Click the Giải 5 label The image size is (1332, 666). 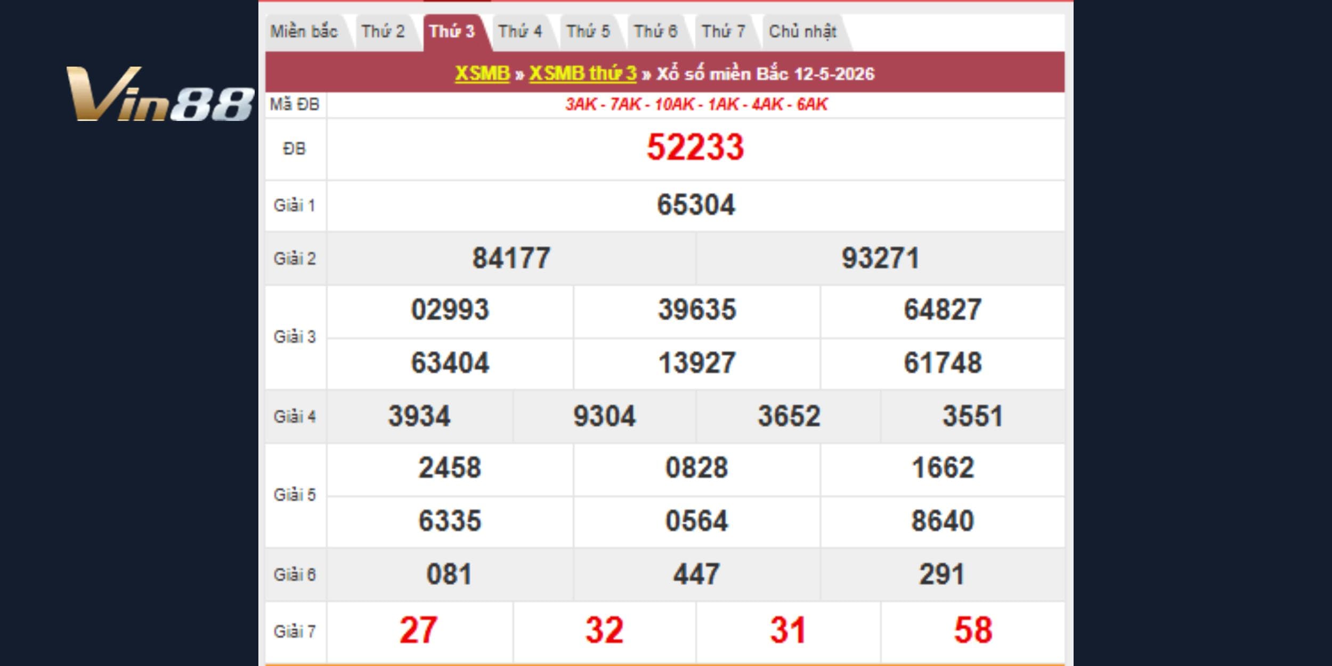pos(295,496)
